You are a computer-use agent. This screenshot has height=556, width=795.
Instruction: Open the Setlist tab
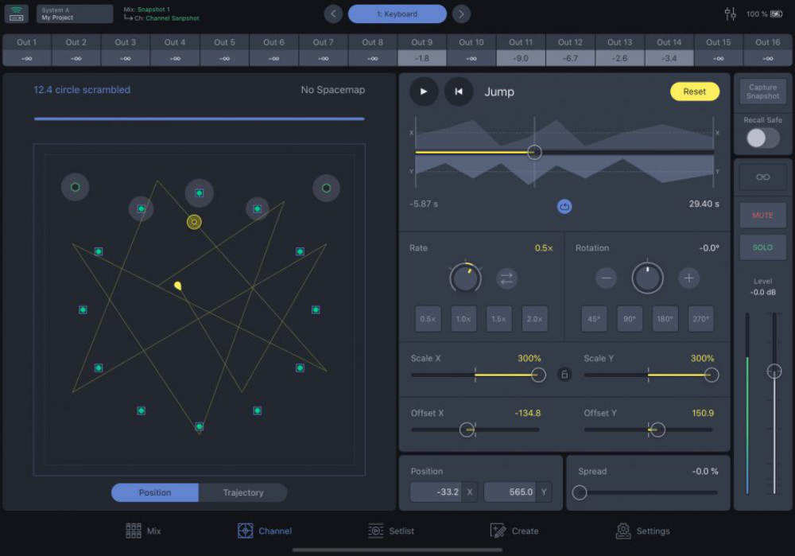391,531
